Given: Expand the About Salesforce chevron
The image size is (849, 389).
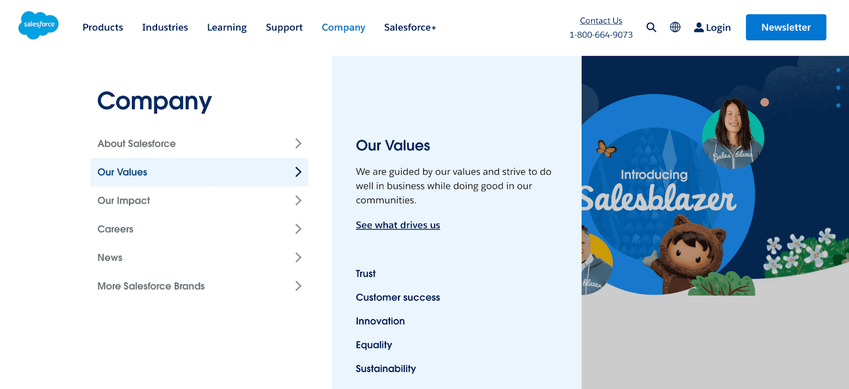Looking at the screenshot, I should [298, 143].
